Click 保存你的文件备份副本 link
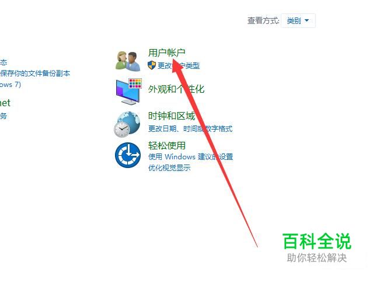380x283 pixels. pyautogui.click(x=35, y=73)
